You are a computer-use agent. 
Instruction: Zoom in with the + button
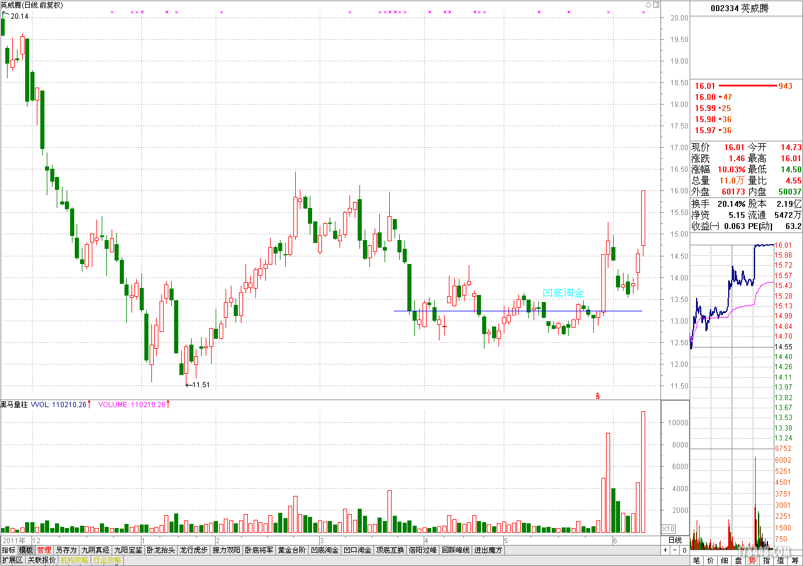click(x=665, y=550)
